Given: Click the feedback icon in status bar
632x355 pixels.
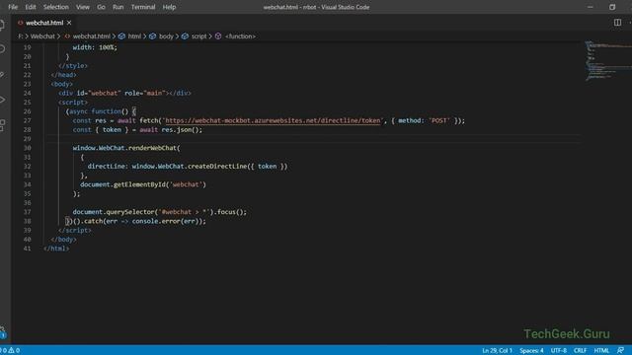Looking at the screenshot, I should pyautogui.click(x=621, y=350).
